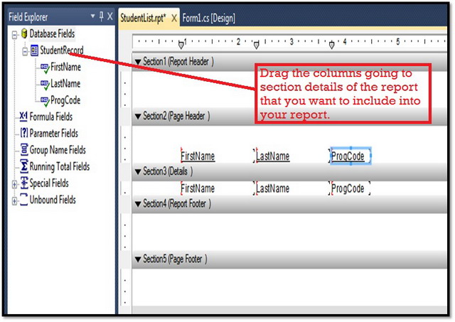Select LastName heading in Page Header
Image resolution: width=455 pixels, height=322 pixels.
[273, 156]
